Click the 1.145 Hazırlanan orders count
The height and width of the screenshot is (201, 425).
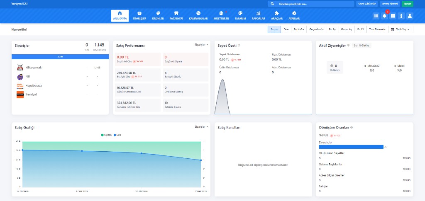100,46
